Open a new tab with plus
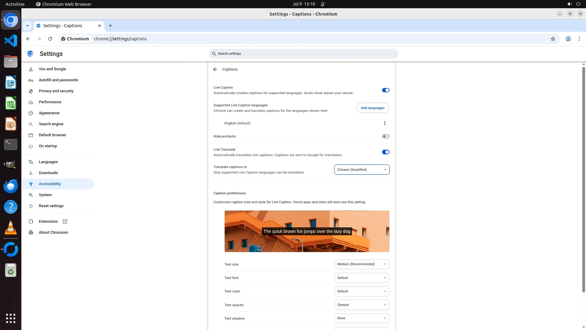The width and height of the screenshot is (586, 330). [x=110, y=26]
